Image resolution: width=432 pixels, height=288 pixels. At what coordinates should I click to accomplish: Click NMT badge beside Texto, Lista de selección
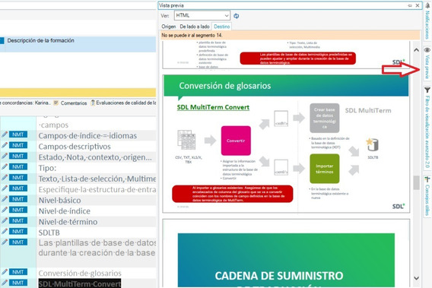tap(18, 178)
